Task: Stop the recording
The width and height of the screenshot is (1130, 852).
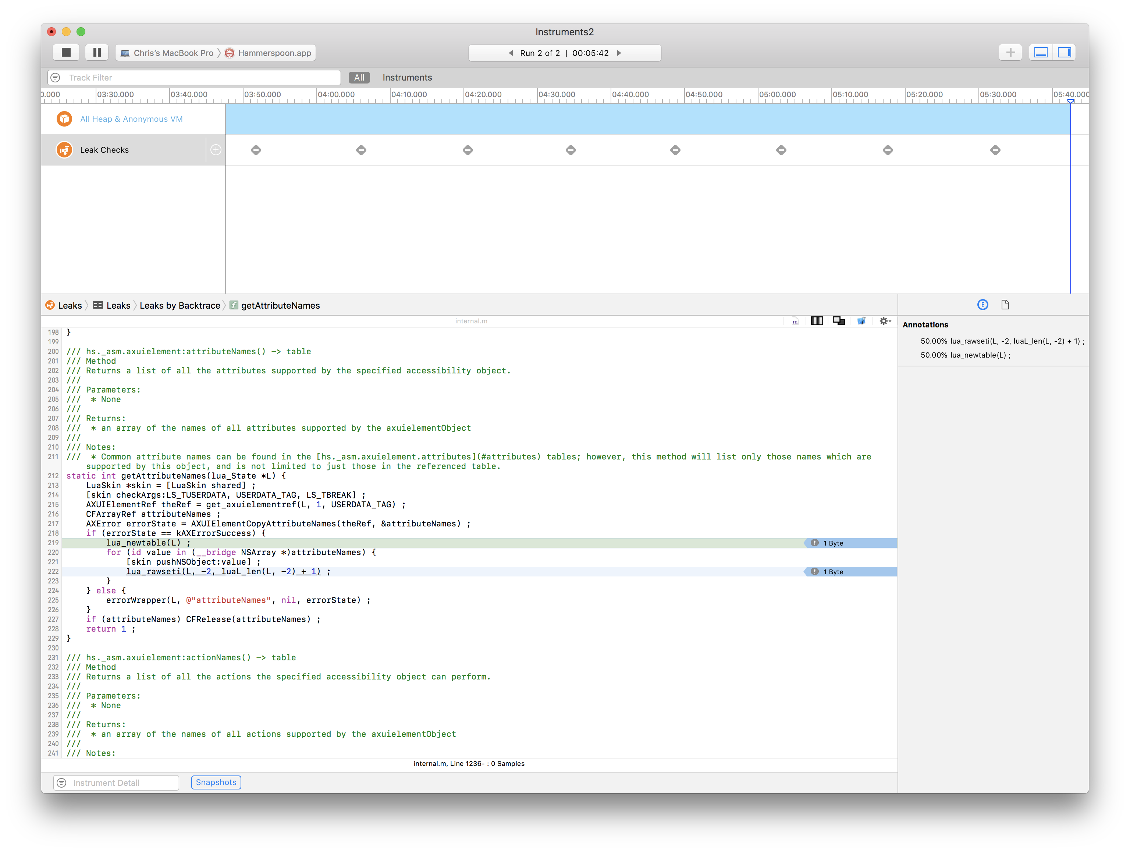Action: coord(66,52)
